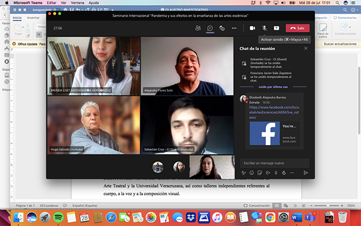Click the Escribe un mensaje nuevo field
Screen dimensions: 361x226
[x=275, y=163]
